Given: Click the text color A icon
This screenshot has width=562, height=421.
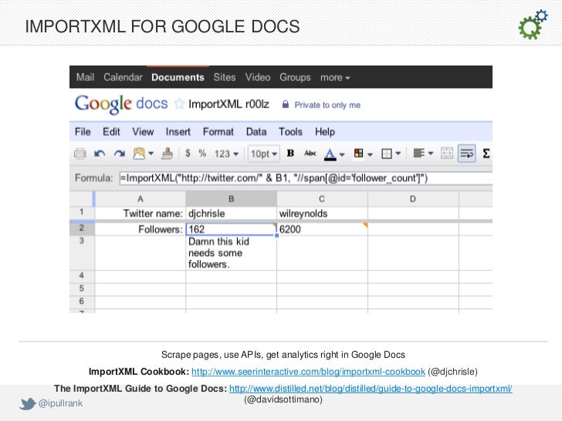Looking at the screenshot, I should click(x=330, y=154).
